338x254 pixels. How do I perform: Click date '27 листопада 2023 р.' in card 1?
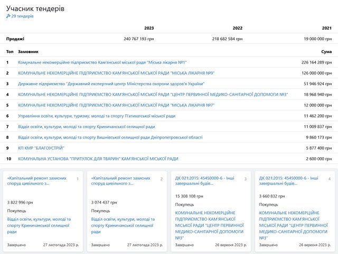coord(61,245)
